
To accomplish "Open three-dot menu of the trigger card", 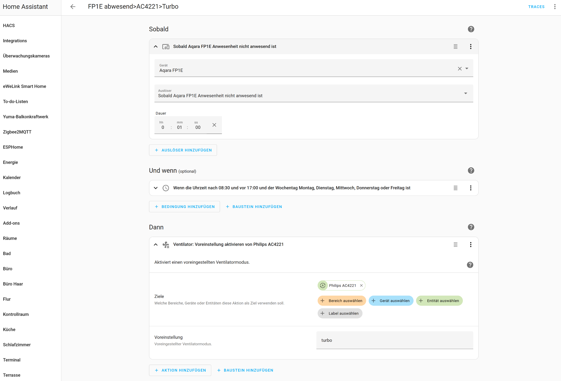I will (470, 47).
